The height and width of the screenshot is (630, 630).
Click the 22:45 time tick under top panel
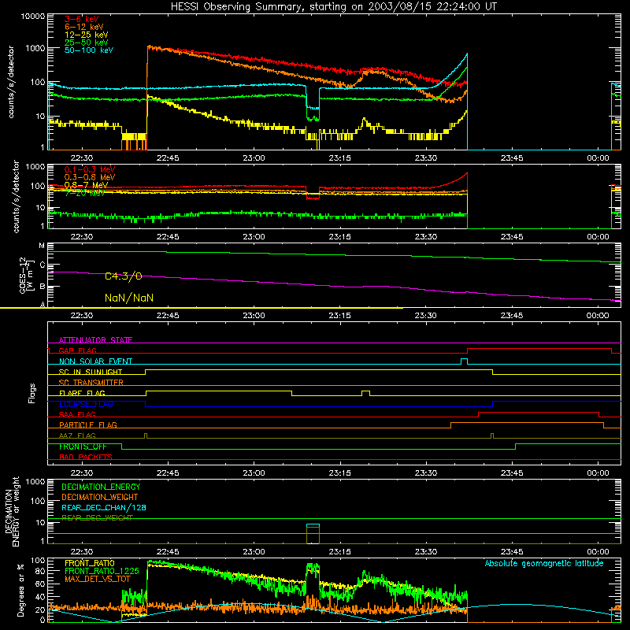(168, 158)
